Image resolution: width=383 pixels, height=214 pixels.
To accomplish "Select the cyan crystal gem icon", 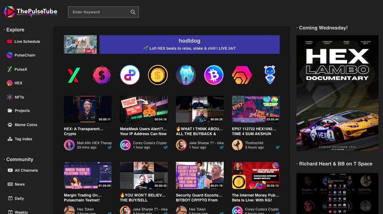I will (186, 75).
